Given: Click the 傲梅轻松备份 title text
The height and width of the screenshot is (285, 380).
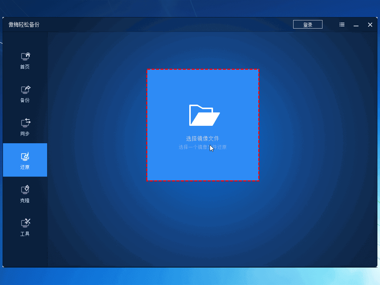Looking at the screenshot, I should [24, 25].
